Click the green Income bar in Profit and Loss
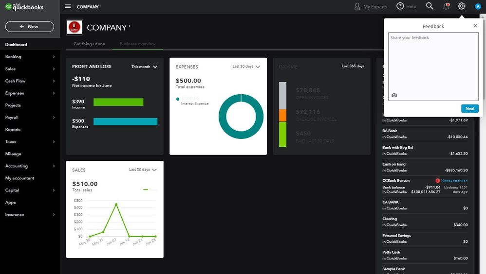The width and height of the screenshot is (486, 274). (x=118, y=102)
